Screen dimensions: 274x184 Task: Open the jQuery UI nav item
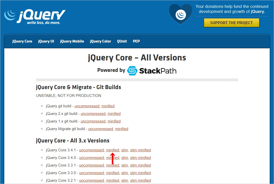[46, 41]
